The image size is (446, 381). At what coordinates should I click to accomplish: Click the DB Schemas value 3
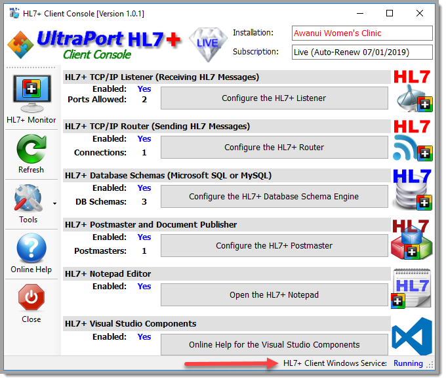144,202
